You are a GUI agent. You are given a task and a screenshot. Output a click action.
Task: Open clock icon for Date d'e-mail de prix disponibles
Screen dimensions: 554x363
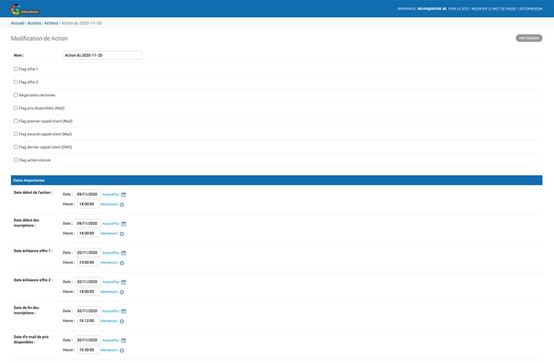coord(122,350)
